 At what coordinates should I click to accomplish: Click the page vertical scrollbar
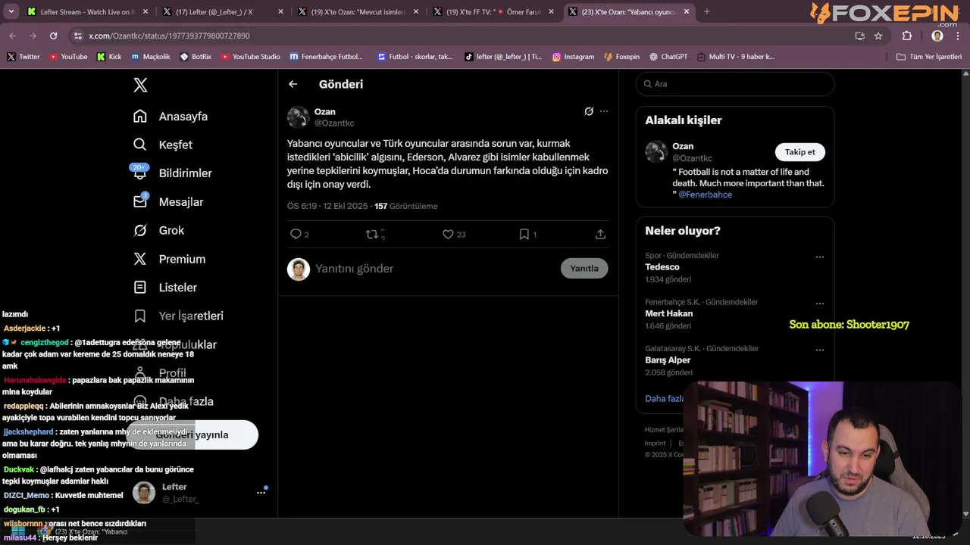coord(965,293)
